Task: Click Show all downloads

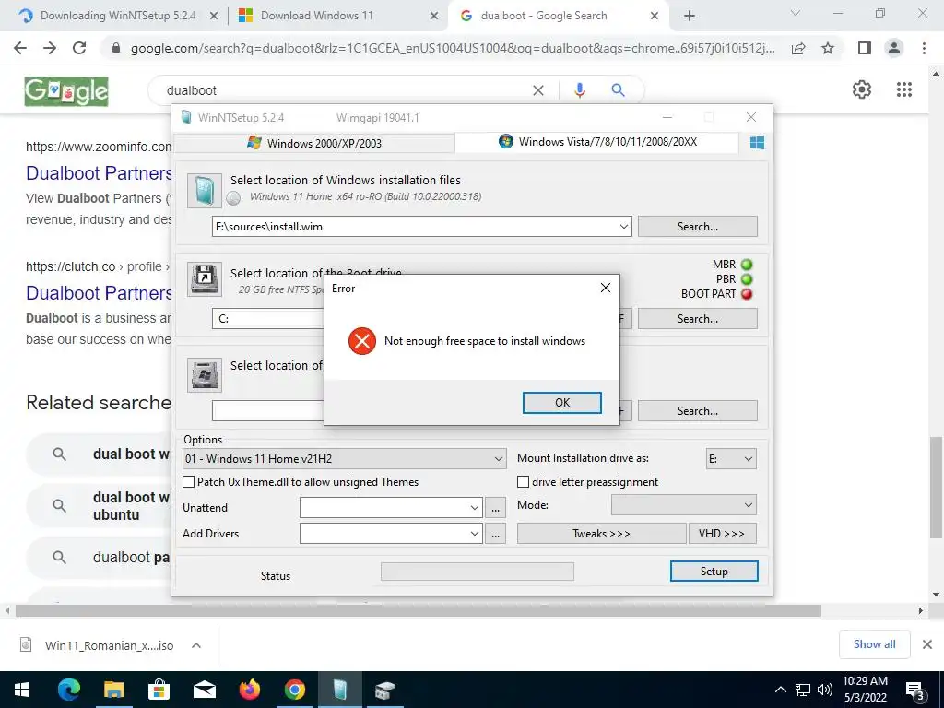Action: 874,644
